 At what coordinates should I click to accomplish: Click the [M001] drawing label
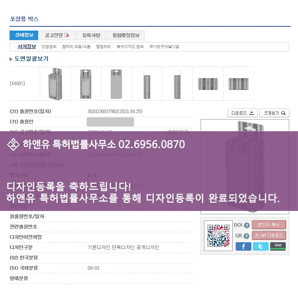[17, 83]
